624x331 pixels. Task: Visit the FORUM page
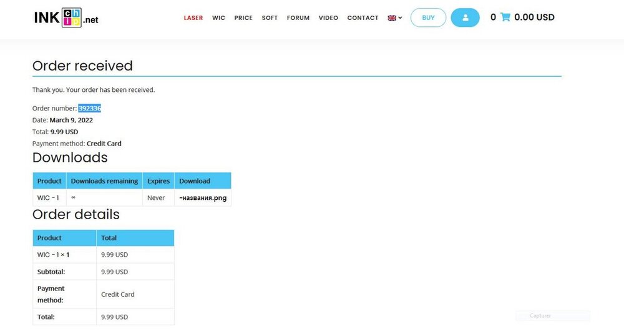tap(298, 18)
